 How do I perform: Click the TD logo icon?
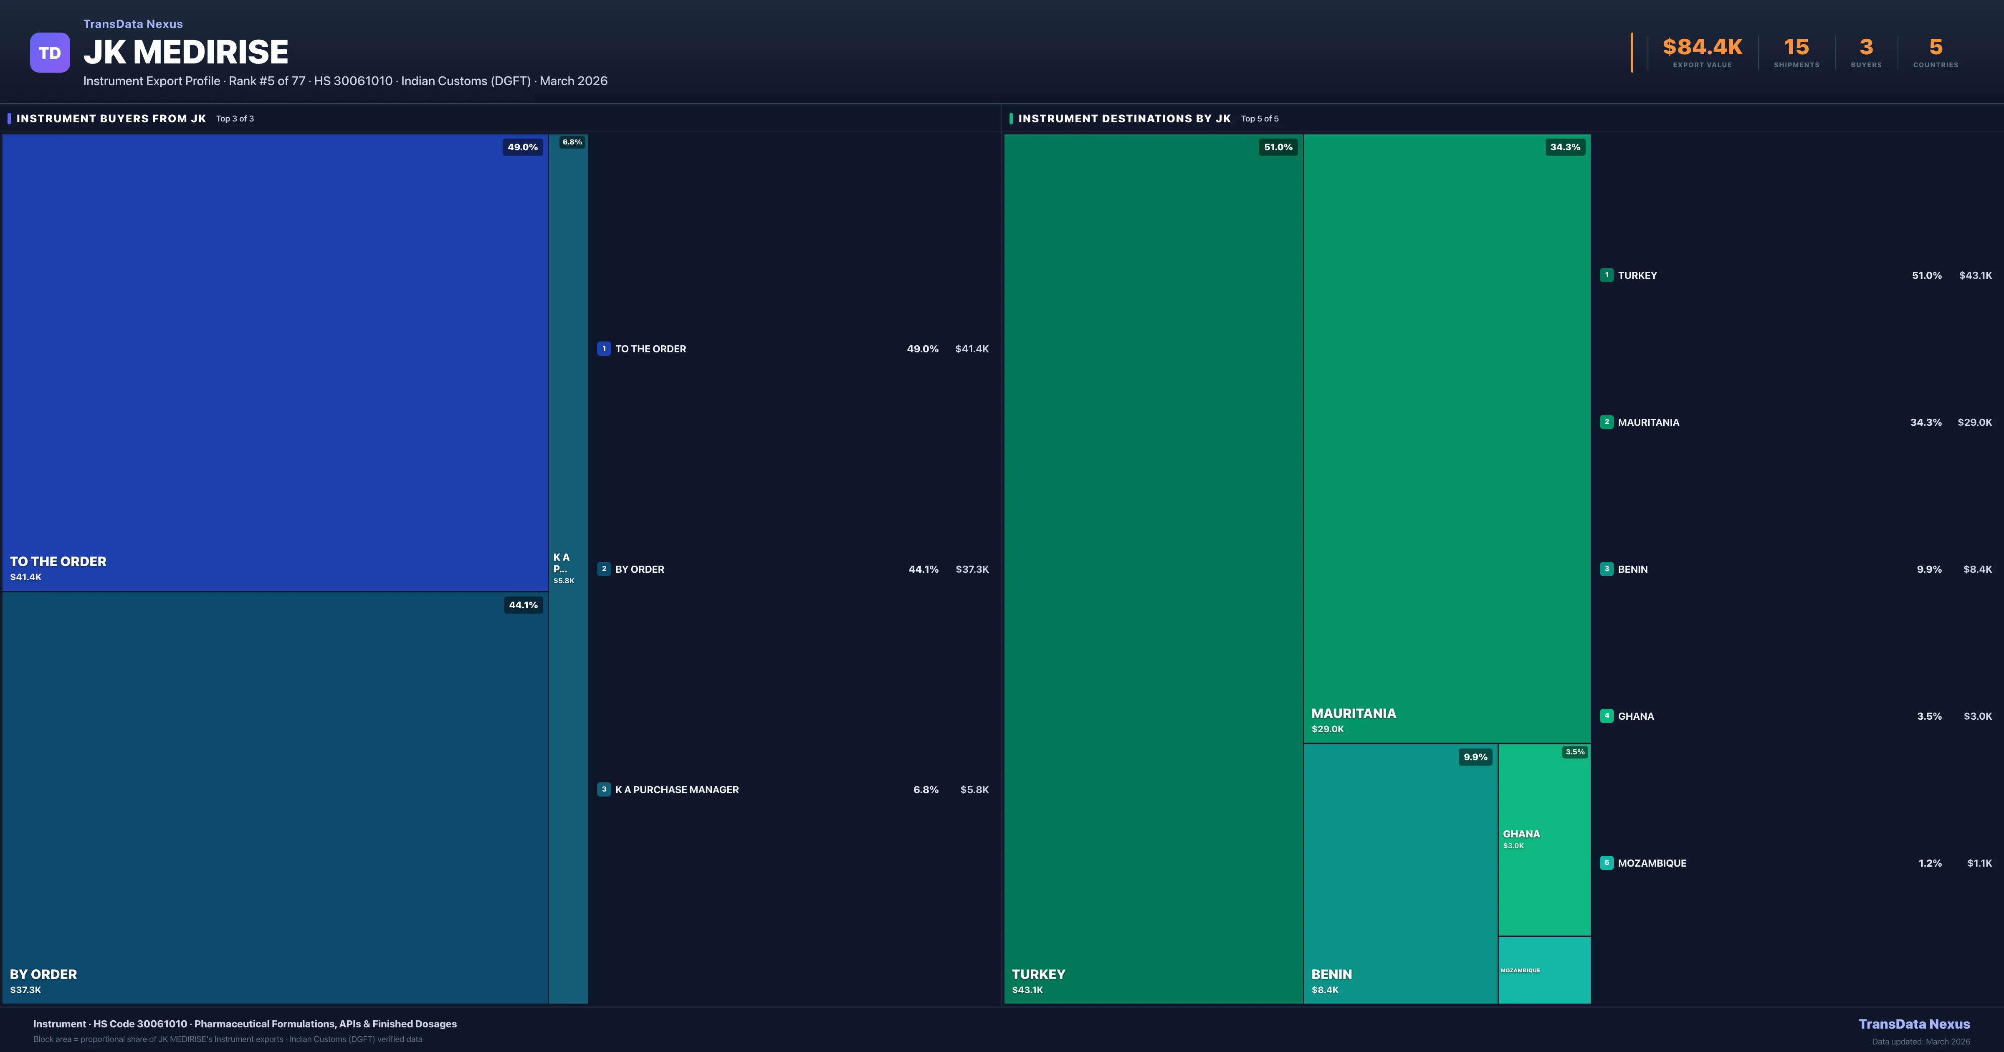click(x=50, y=51)
